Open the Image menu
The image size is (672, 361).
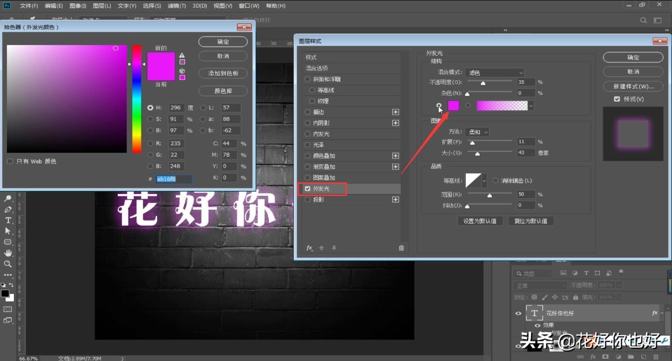click(x=78, y=6)
